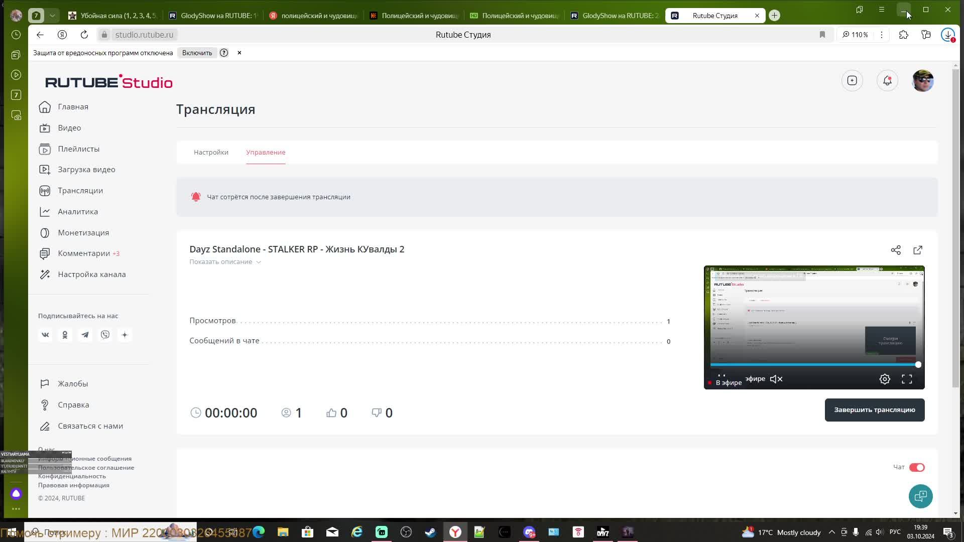
Task: Open Steam from the taskbar
Action: point(431,532)
